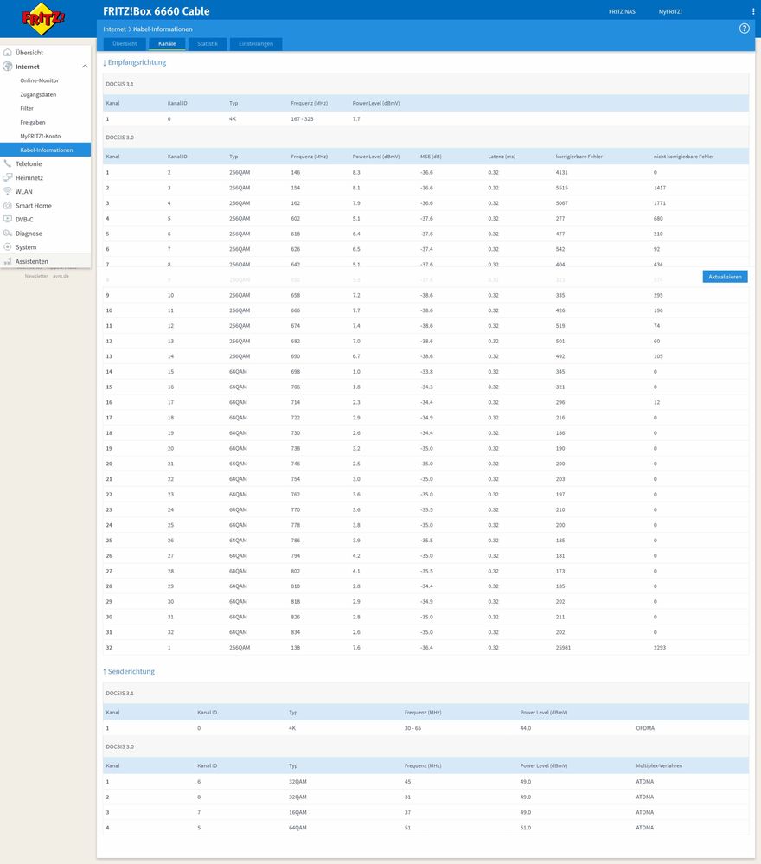This screenshot has height=864, width=761.
Task: Open the FRITZ!NAS link
Action: (622, 11)
